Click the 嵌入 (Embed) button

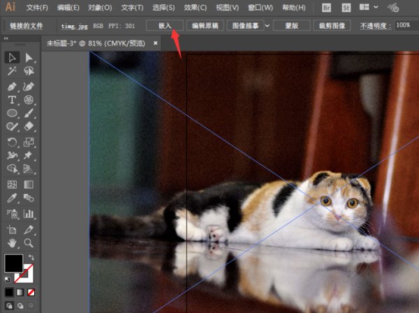coord(165,26)
